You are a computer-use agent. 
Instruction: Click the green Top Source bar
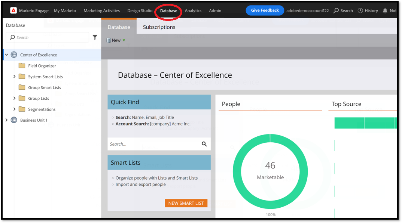click(366, 123)
